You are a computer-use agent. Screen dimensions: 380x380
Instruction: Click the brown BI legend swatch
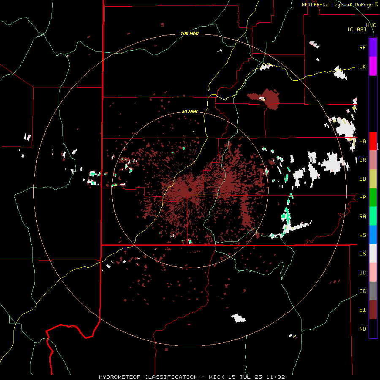click(373, 310)
